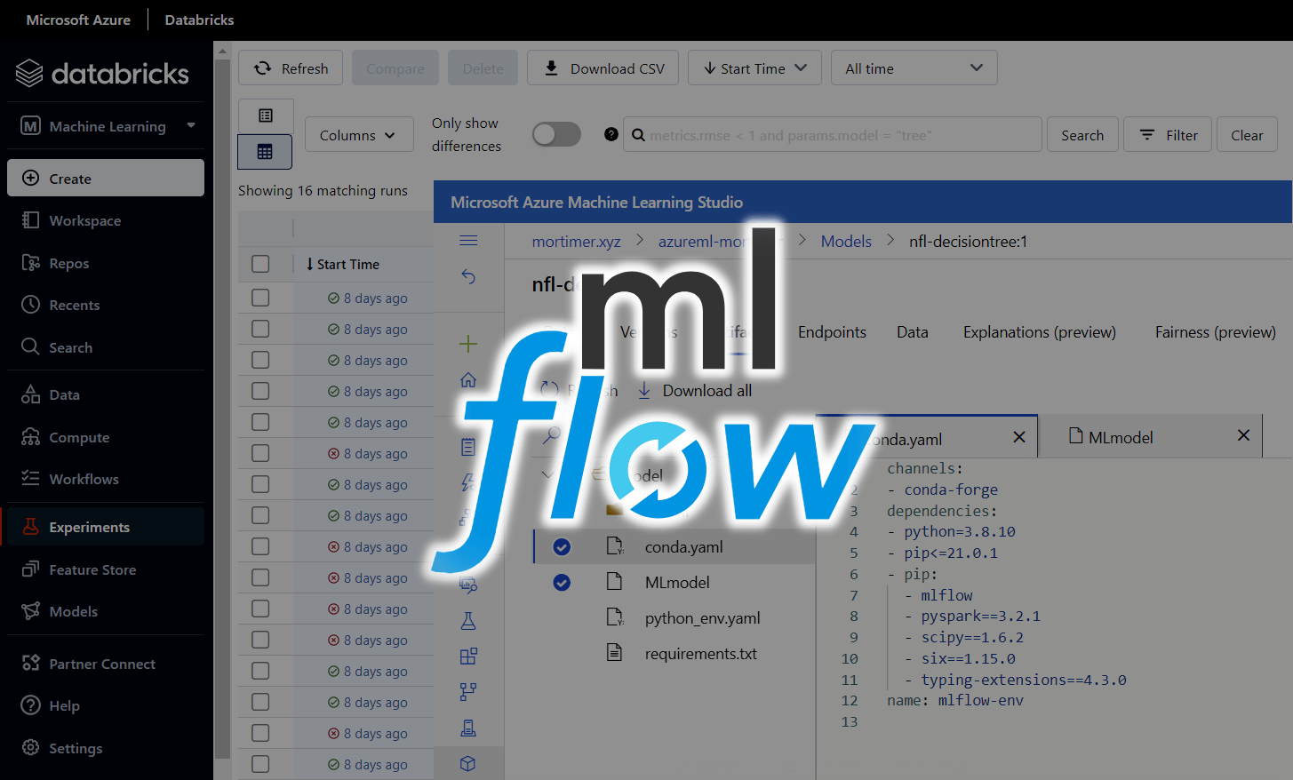This screenshot has width=1293, height=780.
Task: Switch to the Endpoints tab
Action: pos(832,332)
